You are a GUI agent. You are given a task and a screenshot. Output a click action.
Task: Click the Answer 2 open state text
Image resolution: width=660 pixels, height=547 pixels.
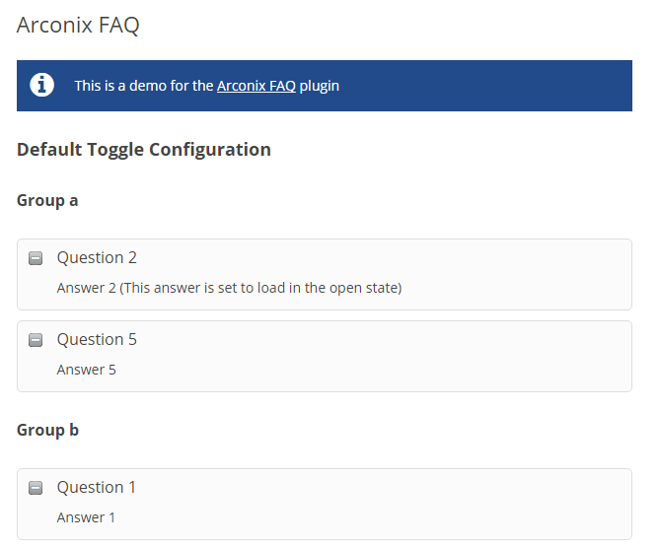pyautogui.click(x=229, y=288)
